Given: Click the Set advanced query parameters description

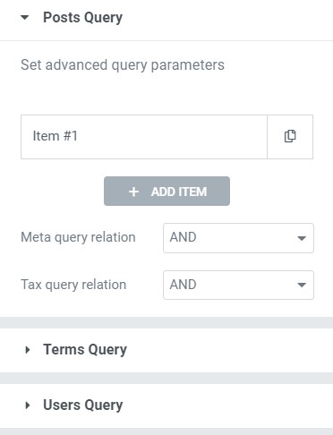Looking at the screenshot, I should pos(123,65).
